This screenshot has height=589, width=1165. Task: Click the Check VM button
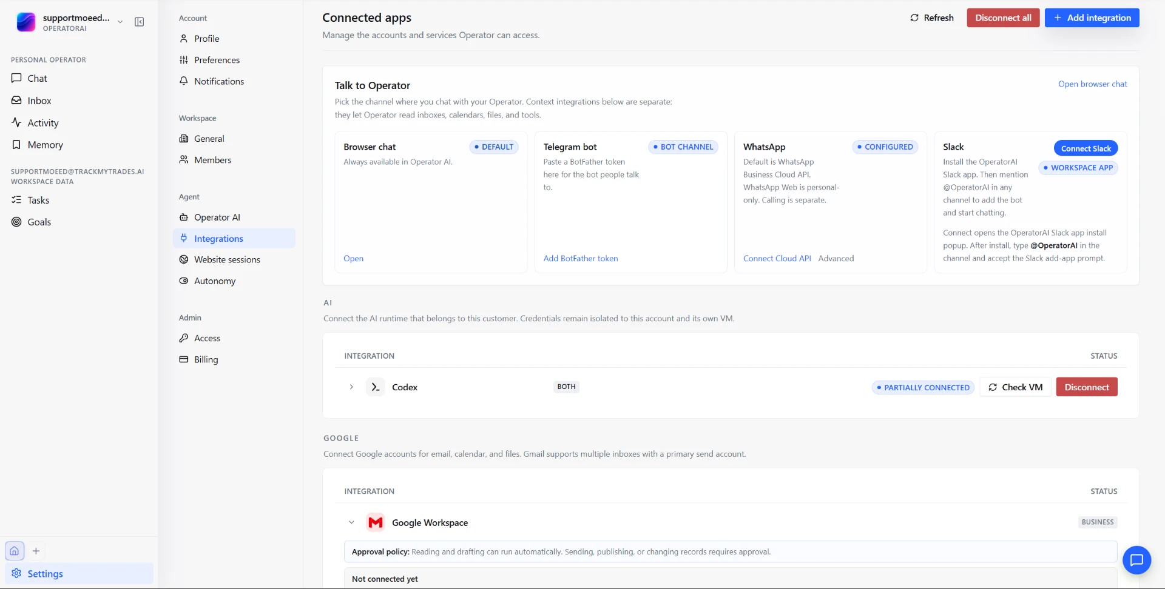pyautogui.click(x=1015, y=387)
